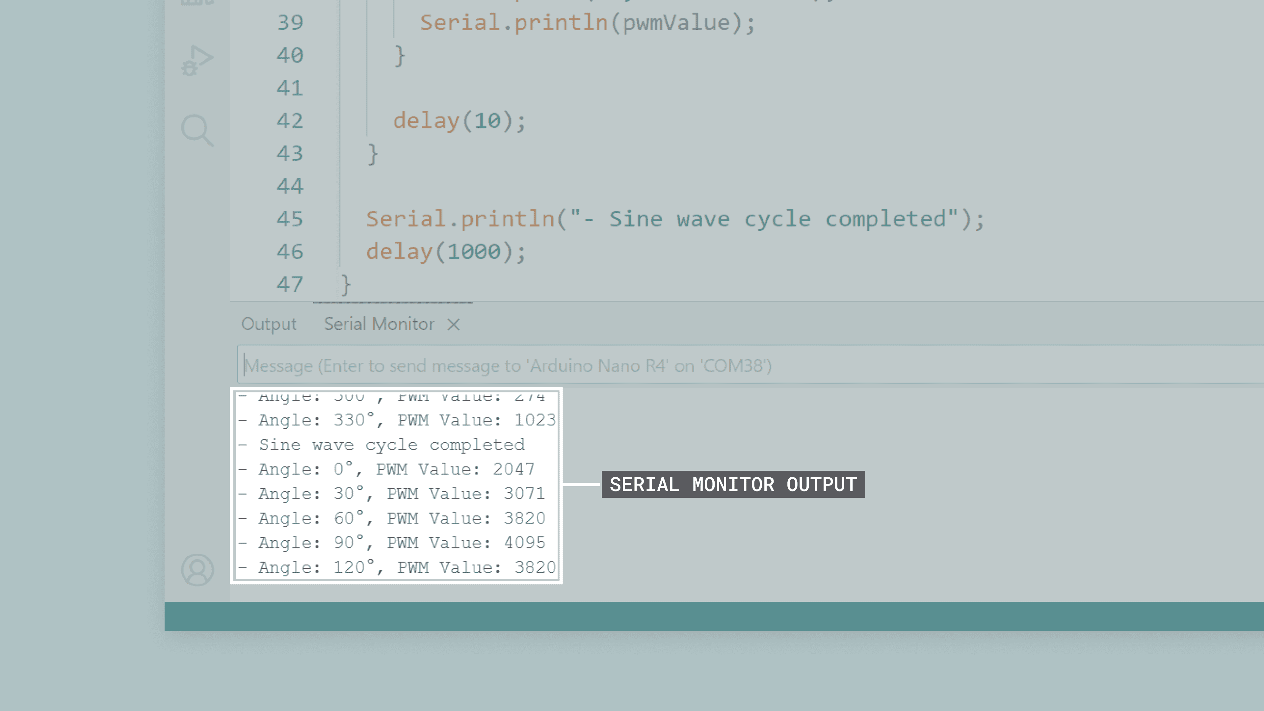Place cursor on delay(1000) code line
Screen dimensions: 1264x711
point(446,252)
